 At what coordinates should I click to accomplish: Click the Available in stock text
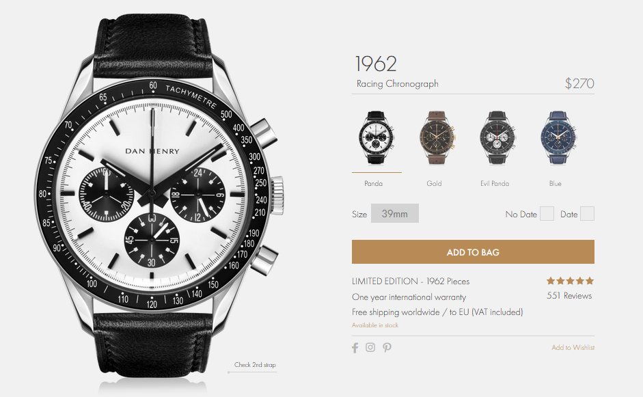pos(375,325)
